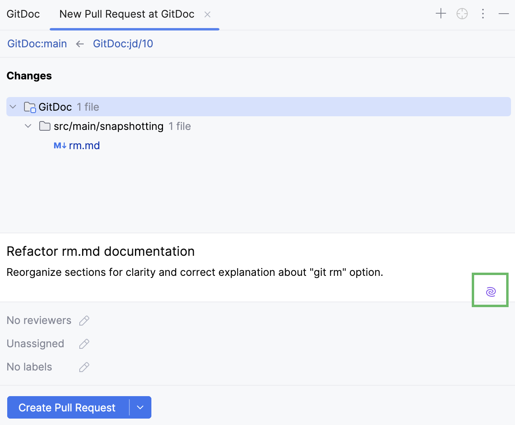Edit assignees using the pencil icon next to Unassigned
515x425 pixels.
tap(84, 344)
